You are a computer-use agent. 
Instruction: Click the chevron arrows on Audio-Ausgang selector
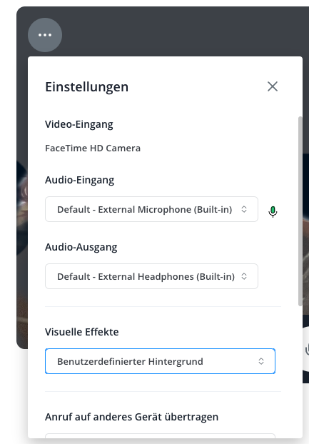[x=244, y=276]
